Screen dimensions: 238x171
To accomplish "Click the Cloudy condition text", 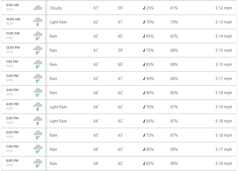I will pos(56,8).
